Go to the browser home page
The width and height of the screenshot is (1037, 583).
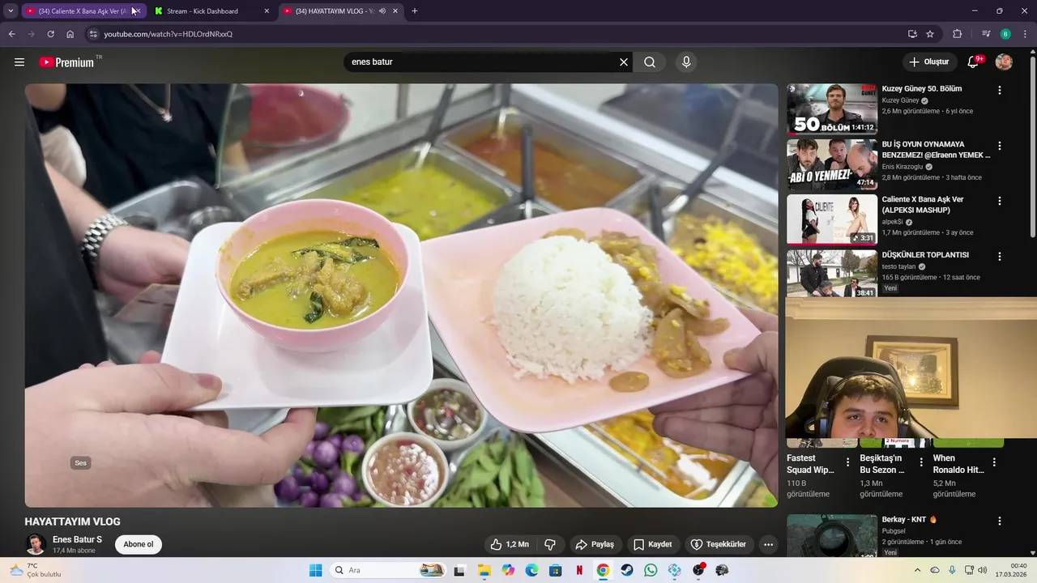[x=70, y=34]
